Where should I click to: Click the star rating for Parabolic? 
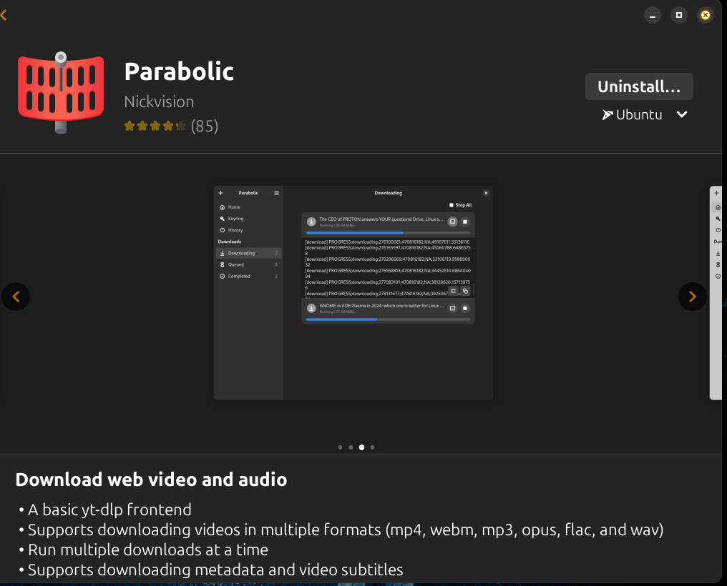[155, 126]
